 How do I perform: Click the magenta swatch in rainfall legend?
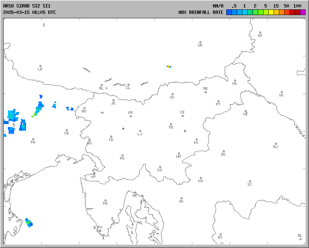pyautogui.click(x=303, y=12)
